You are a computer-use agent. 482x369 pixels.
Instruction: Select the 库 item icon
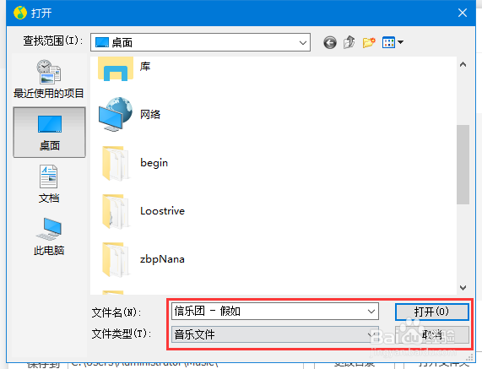[x=116, y=68]
